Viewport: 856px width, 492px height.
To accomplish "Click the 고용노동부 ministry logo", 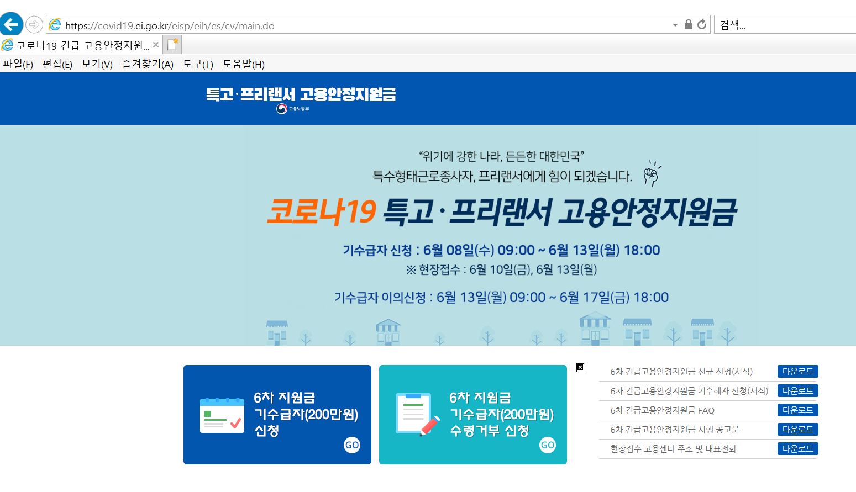I will [291, 108].
